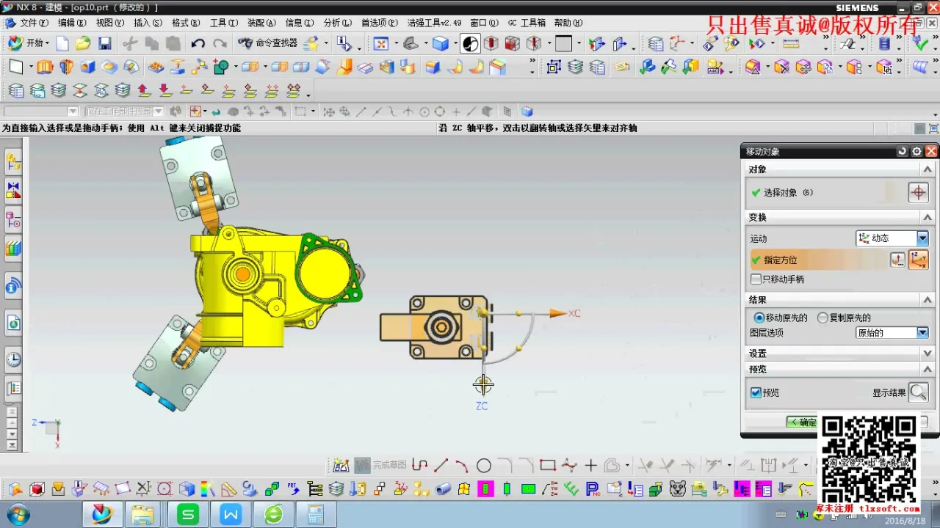Screen dimensions: 940x528
Task: Open the 分析 menu
Action: click(337, 23)
